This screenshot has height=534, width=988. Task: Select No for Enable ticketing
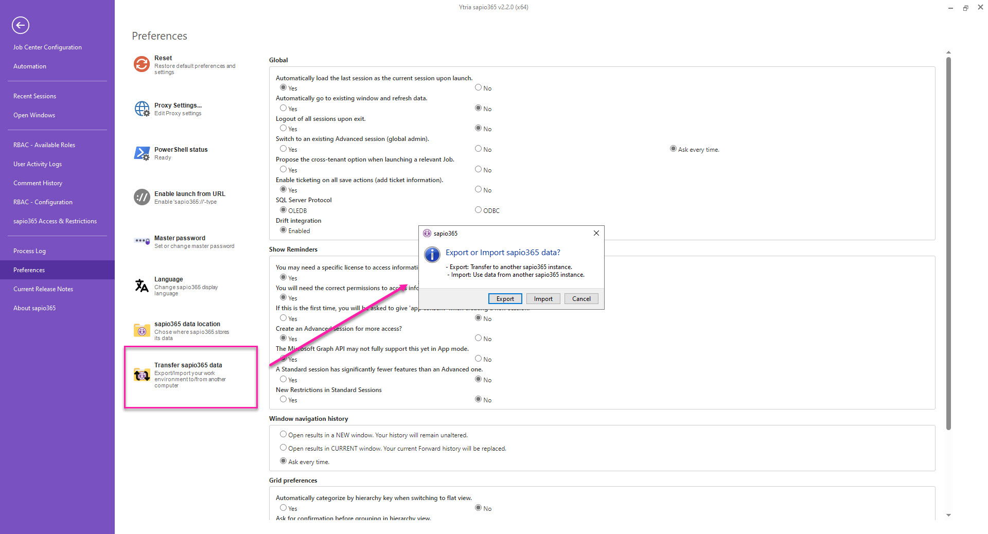478,190
